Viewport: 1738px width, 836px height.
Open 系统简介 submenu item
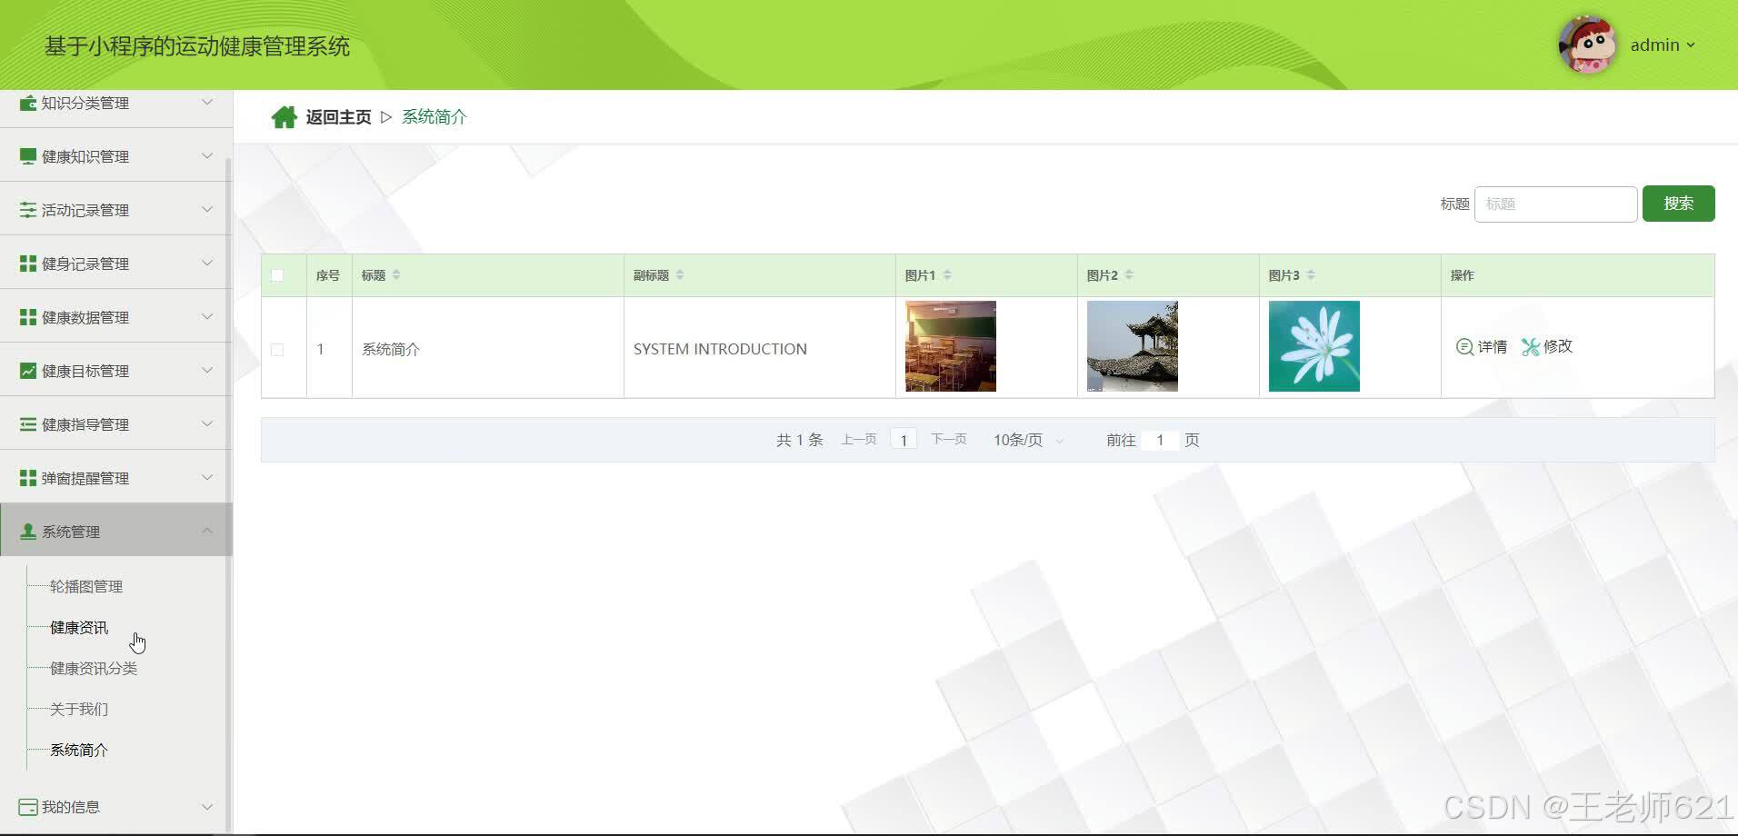[x=79, y=751]
